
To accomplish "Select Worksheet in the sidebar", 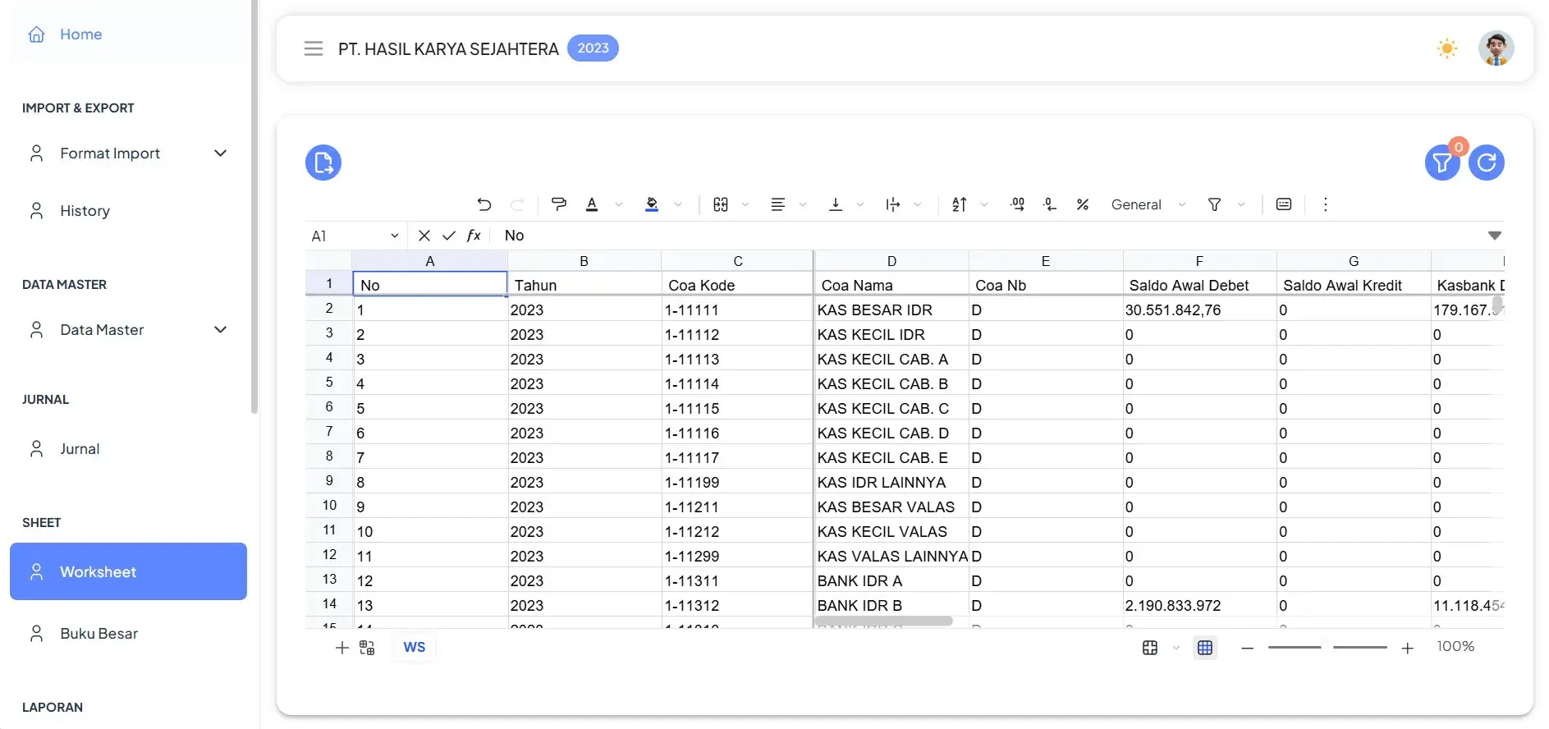I will 128,571.
